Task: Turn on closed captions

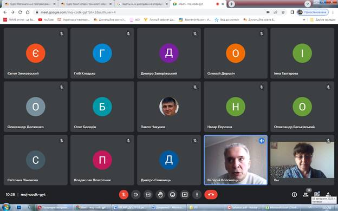Action: coord(148,195)
